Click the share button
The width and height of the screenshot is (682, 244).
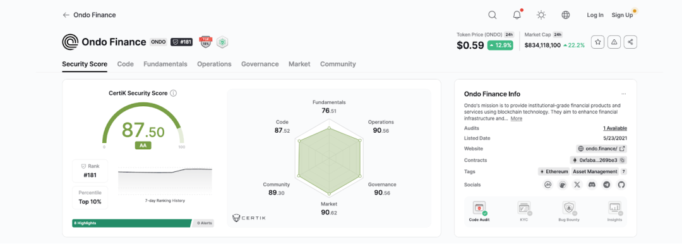pos(631,42)
